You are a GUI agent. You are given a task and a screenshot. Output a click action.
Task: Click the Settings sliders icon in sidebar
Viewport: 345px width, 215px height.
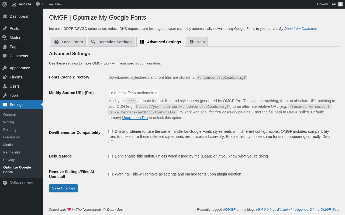[5, 105]
